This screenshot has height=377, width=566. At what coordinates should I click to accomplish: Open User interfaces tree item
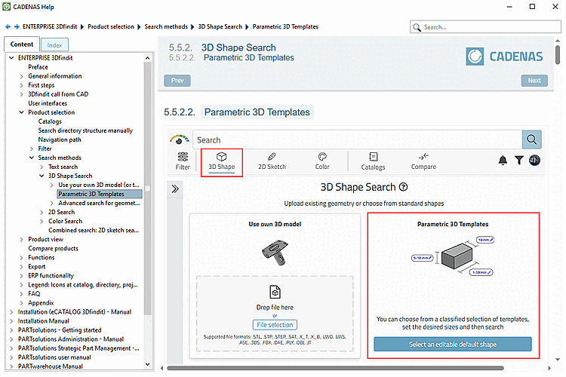click(x=48, y=103)
